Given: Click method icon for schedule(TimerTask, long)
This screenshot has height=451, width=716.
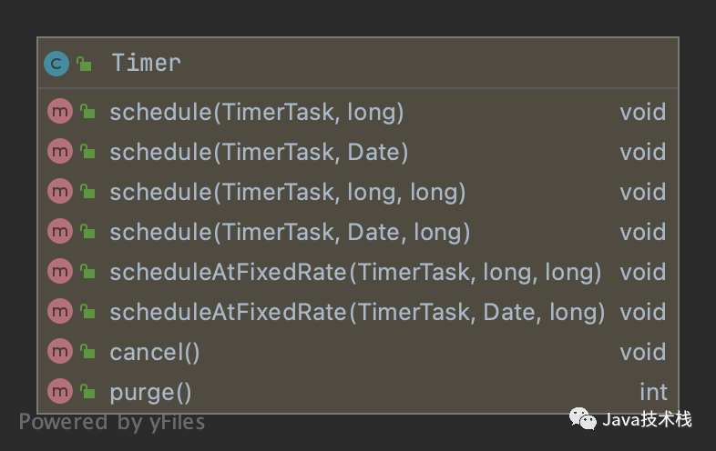Looking at the screenshot, I should [x=60, y=111].
